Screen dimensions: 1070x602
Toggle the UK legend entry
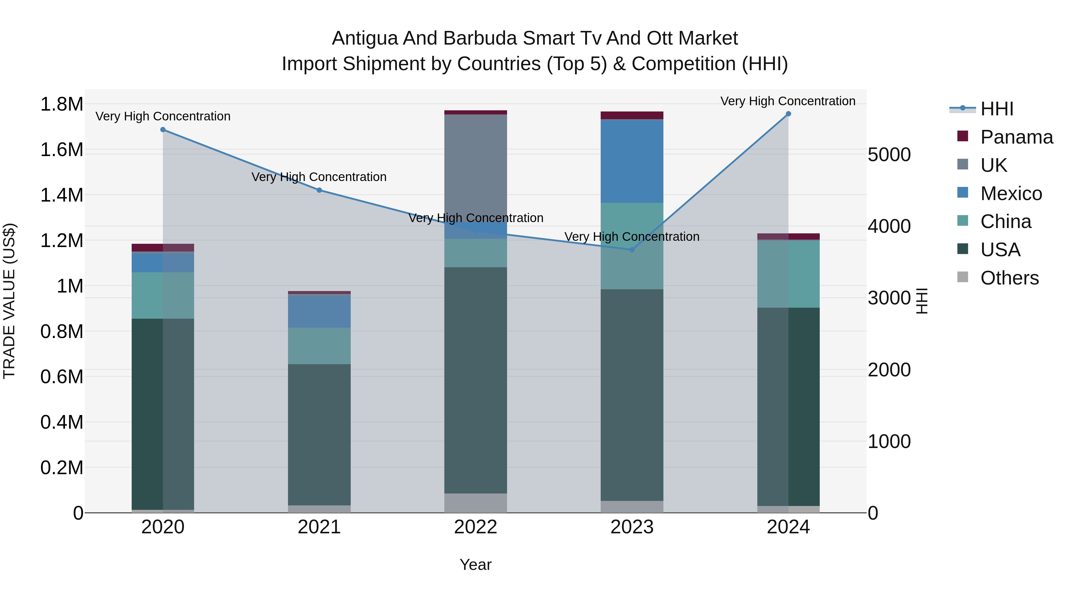pos(982,165)
